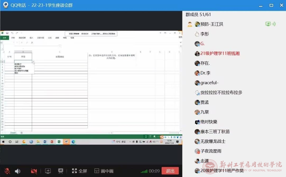
Task: Open the 文件 tab in shared Excel
Action: 4,38
